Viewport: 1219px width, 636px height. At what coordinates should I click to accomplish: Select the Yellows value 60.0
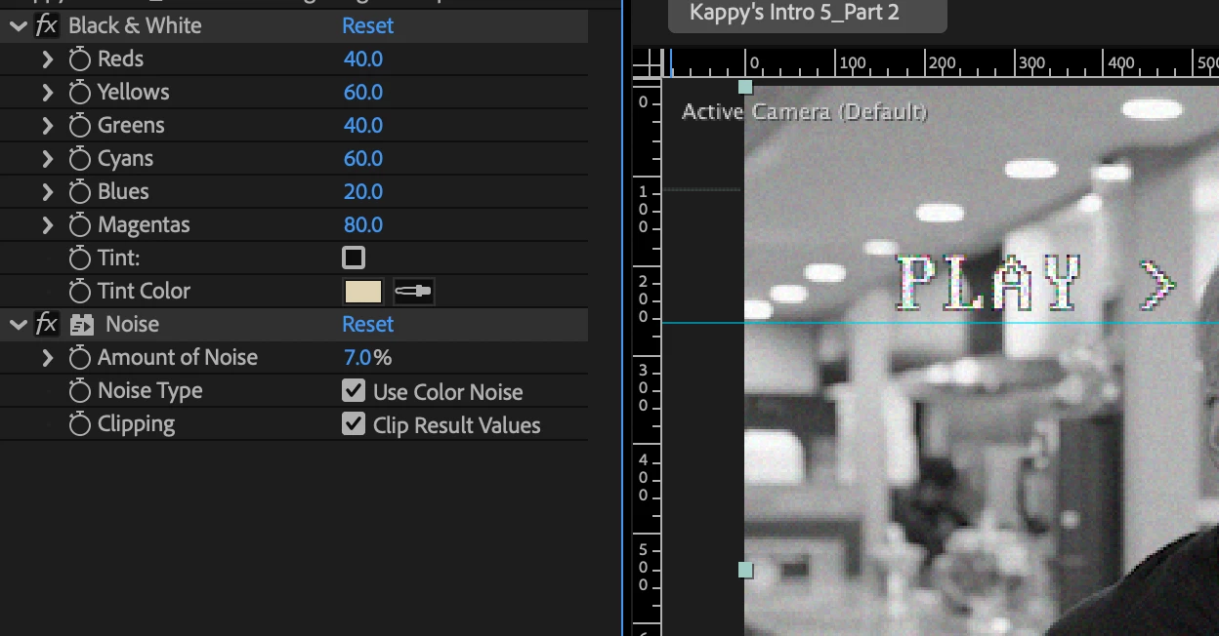[363, 93]
